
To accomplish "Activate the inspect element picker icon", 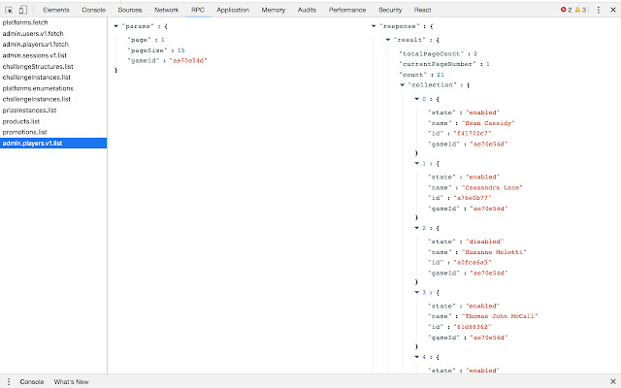I will coord(9,10).
